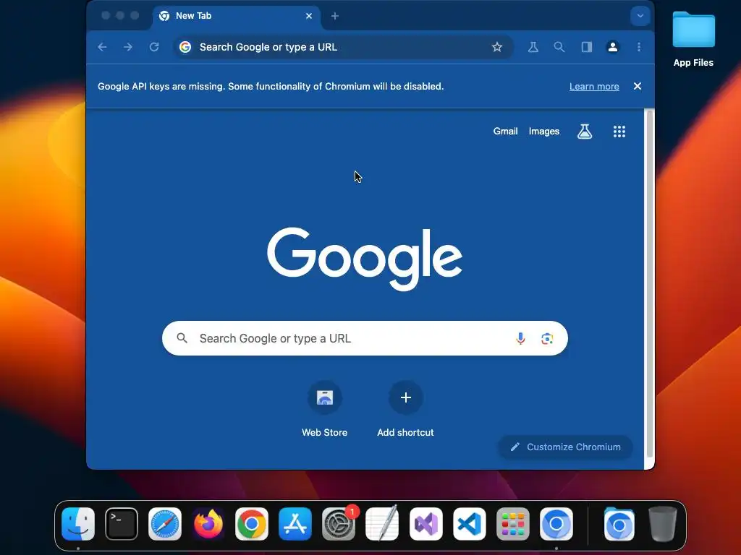Image resolution: width=741 pixels, height=555 pixels.
Task: Open Safari from the dock
Action: click(165, 524)
